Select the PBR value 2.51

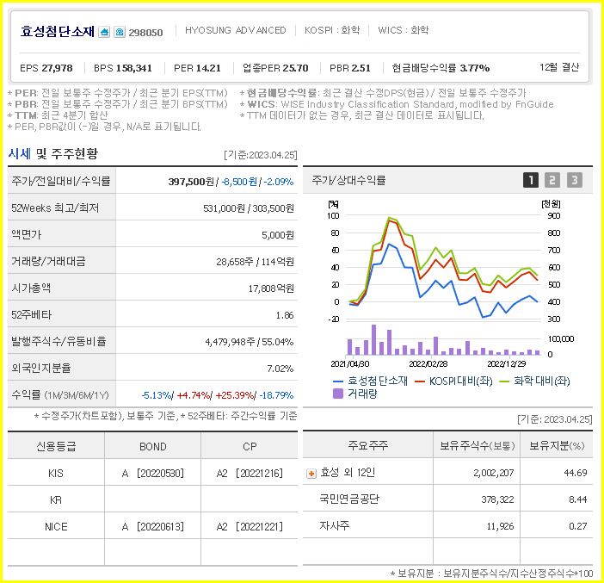coord(361,68)
